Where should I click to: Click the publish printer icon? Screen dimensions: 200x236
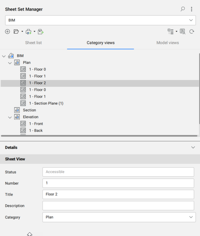click(x=28, y=32)
